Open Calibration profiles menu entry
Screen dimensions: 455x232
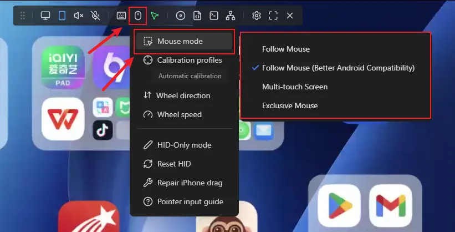[x=184, y=60]
